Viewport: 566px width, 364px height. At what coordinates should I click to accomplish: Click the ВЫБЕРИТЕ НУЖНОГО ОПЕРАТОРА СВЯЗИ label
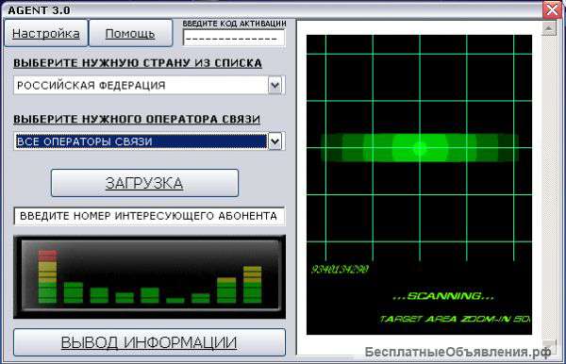click(137, 119)
